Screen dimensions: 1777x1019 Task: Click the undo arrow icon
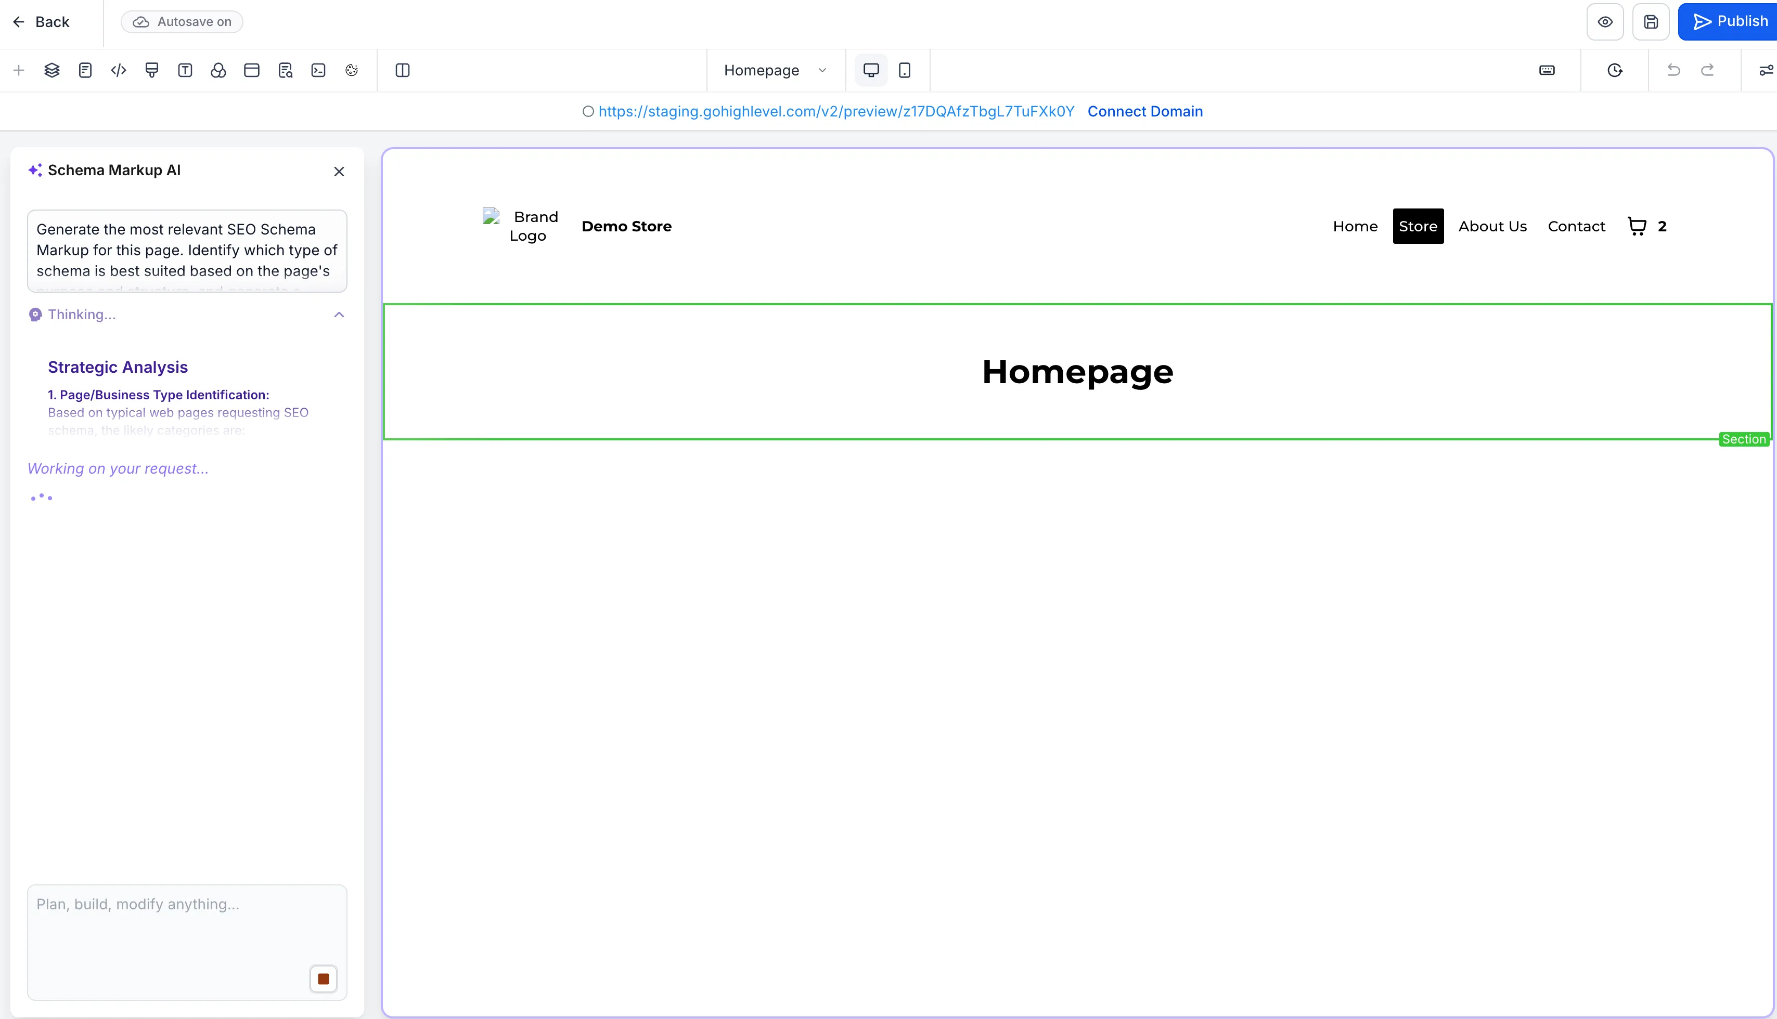tap(1673, 70)
